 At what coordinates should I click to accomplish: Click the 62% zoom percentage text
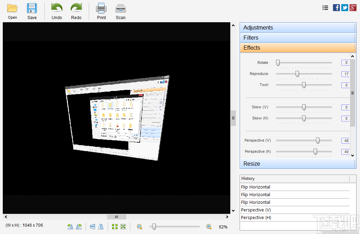[223, 227]
